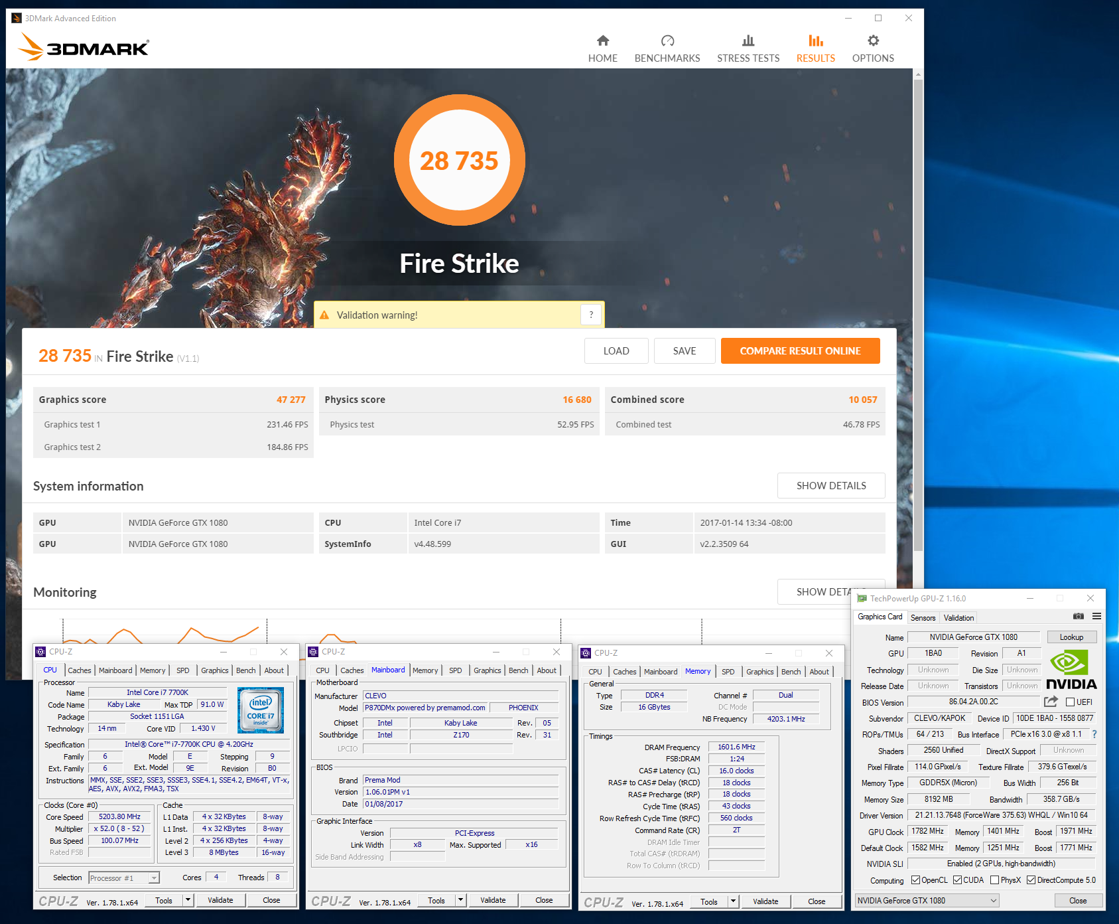The image size is (1119, 924).
Task: Click the GPU-Z Name field showing GTX 1080
Action: tap(973, 637)
